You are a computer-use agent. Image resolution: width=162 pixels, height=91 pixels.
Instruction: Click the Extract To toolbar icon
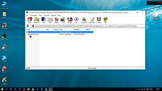tap(36, 20)
